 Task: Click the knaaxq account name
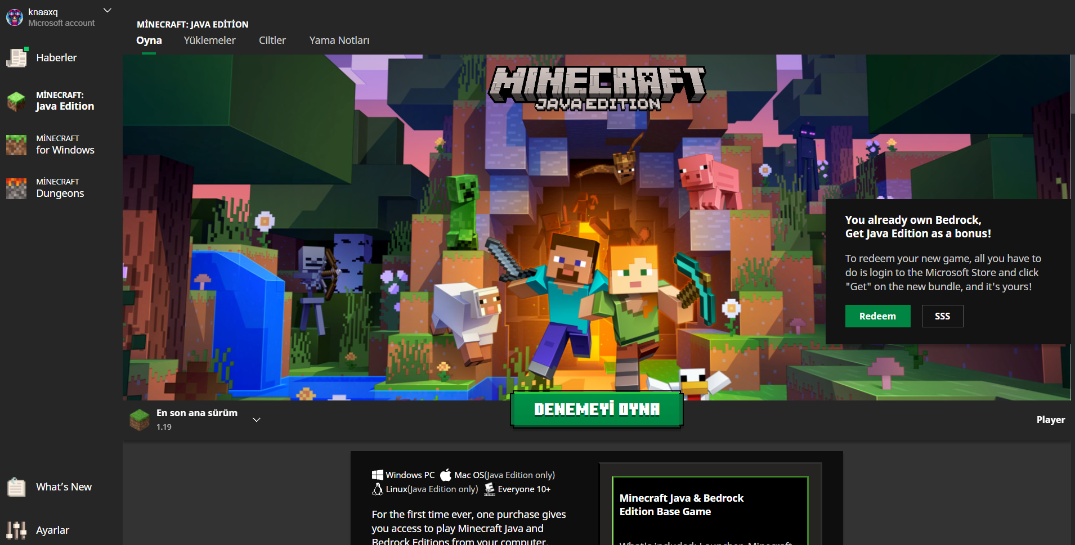(x=43, y=12)
